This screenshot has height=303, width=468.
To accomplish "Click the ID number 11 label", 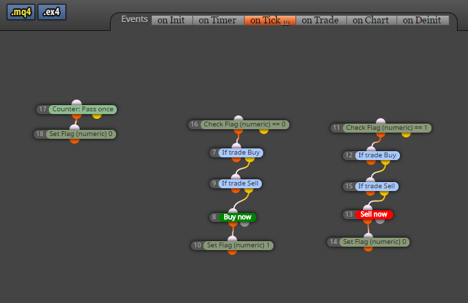I will pyautogui.click(x=336, y=128).
